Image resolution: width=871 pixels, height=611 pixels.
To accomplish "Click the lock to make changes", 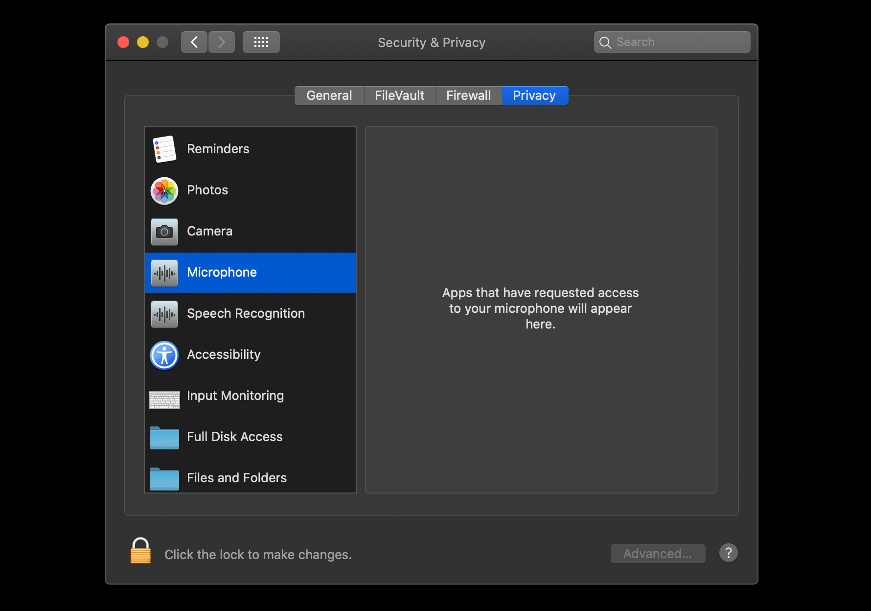I will (140, 554).
